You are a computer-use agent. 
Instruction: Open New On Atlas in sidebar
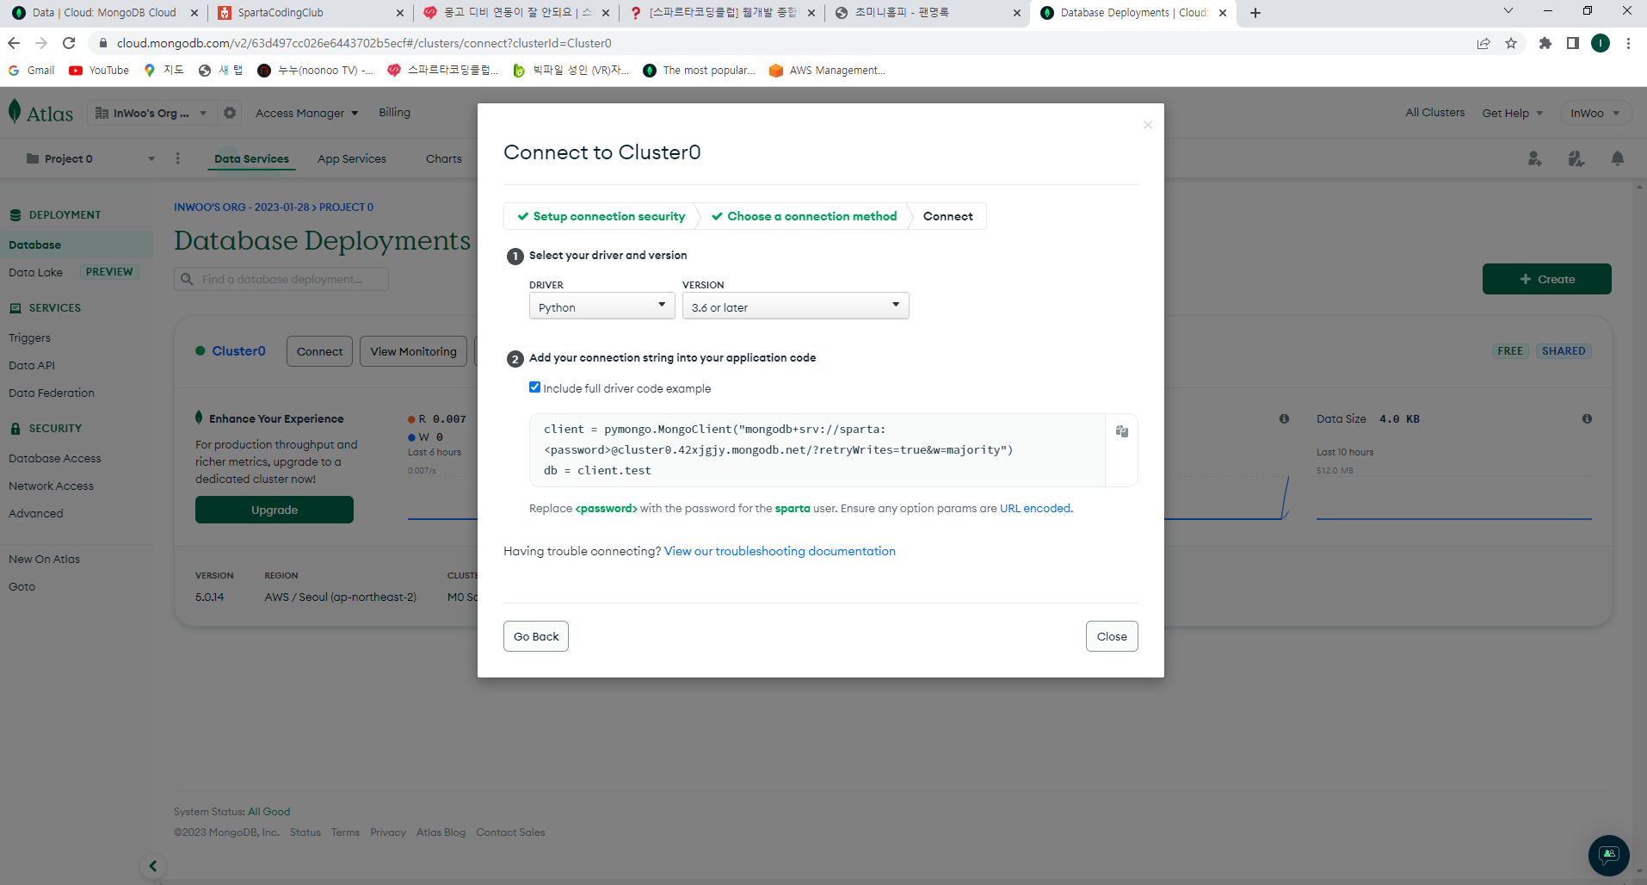pos(44,559)
